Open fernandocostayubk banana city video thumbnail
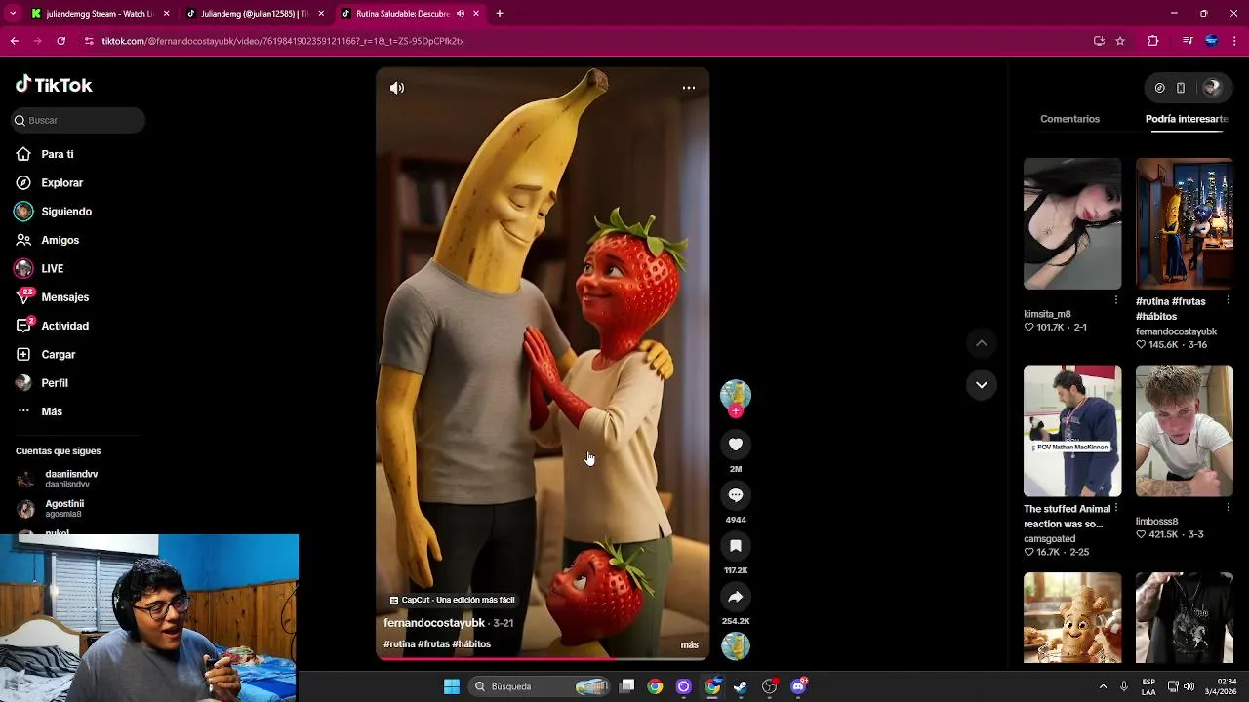Image resolution: width=1249 pixels, height=702 pixels. coord(1185,223)
